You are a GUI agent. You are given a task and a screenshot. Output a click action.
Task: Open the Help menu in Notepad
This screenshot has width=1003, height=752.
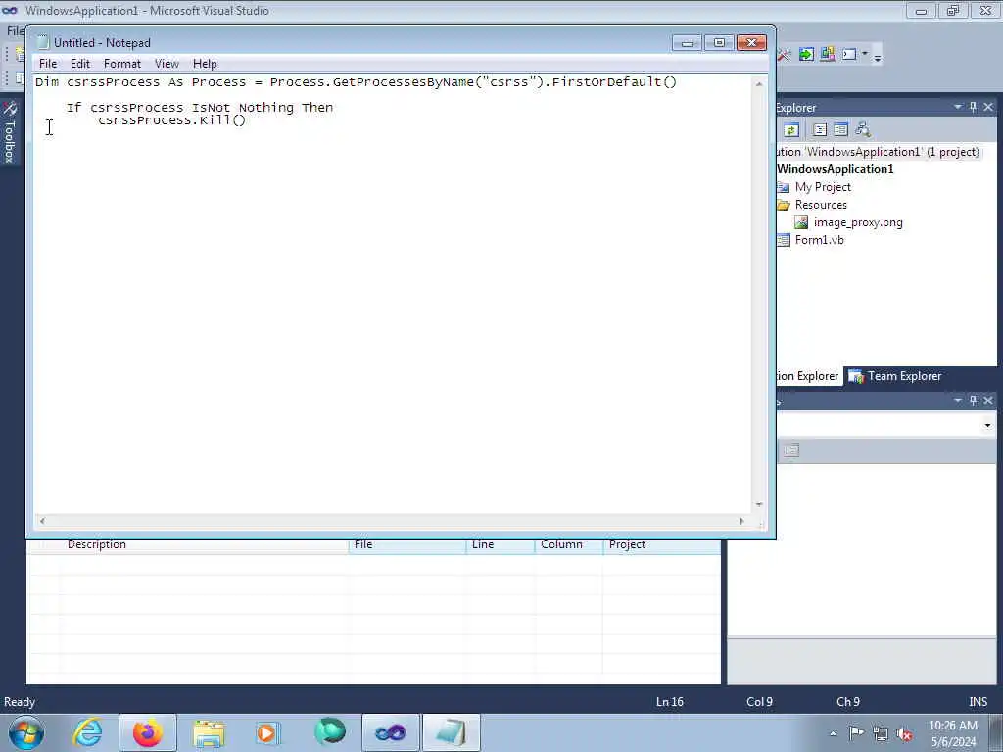205,64
